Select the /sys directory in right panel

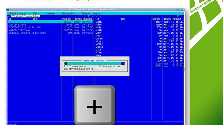99,50
